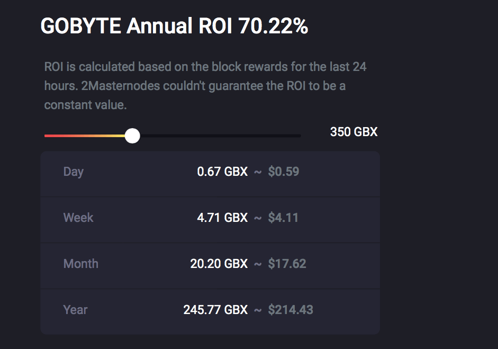
Task: Click the $17.62 monthly dollar value
Action: 287,264
